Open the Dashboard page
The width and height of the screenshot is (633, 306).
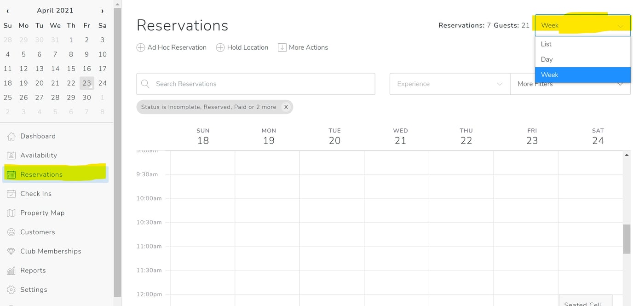tap(37, 136)
